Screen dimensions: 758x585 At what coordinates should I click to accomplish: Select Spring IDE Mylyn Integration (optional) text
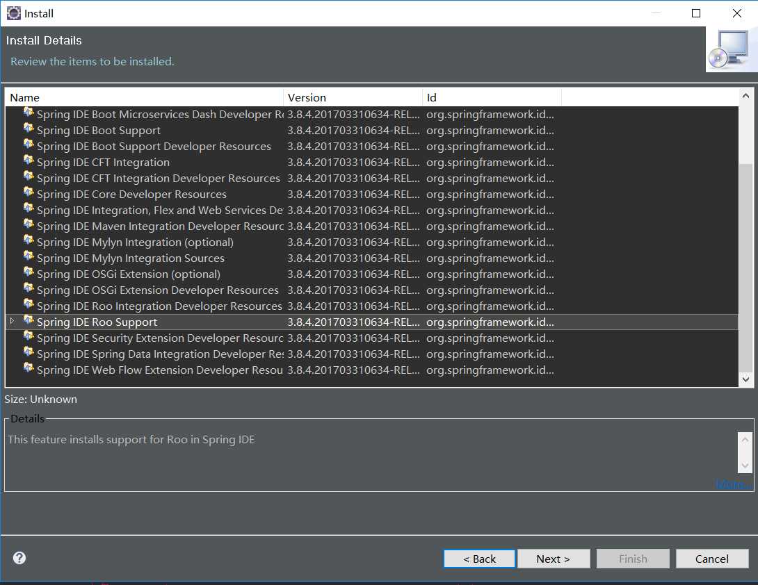(x=136, y=242)
